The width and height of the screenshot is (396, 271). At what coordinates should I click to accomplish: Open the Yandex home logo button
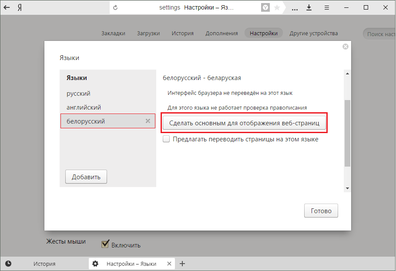(20, 7)
